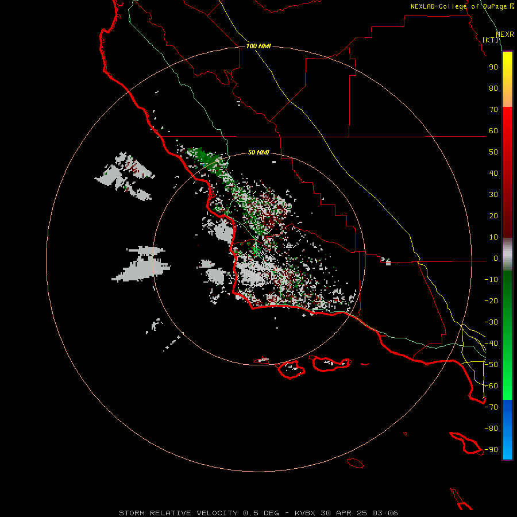Click the 80 value on the velocity scale

tap(493, 88)
